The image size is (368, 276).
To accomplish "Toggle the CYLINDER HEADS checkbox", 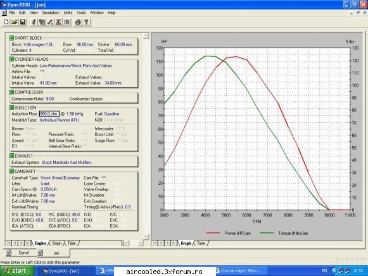I will click(11, 59).
